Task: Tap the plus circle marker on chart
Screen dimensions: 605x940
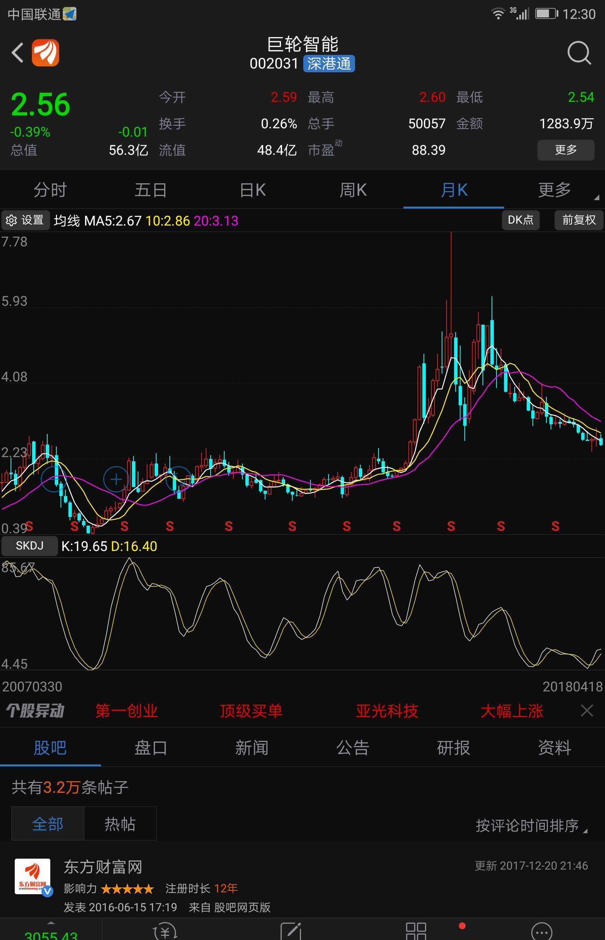Action: (x=116, y=479)
